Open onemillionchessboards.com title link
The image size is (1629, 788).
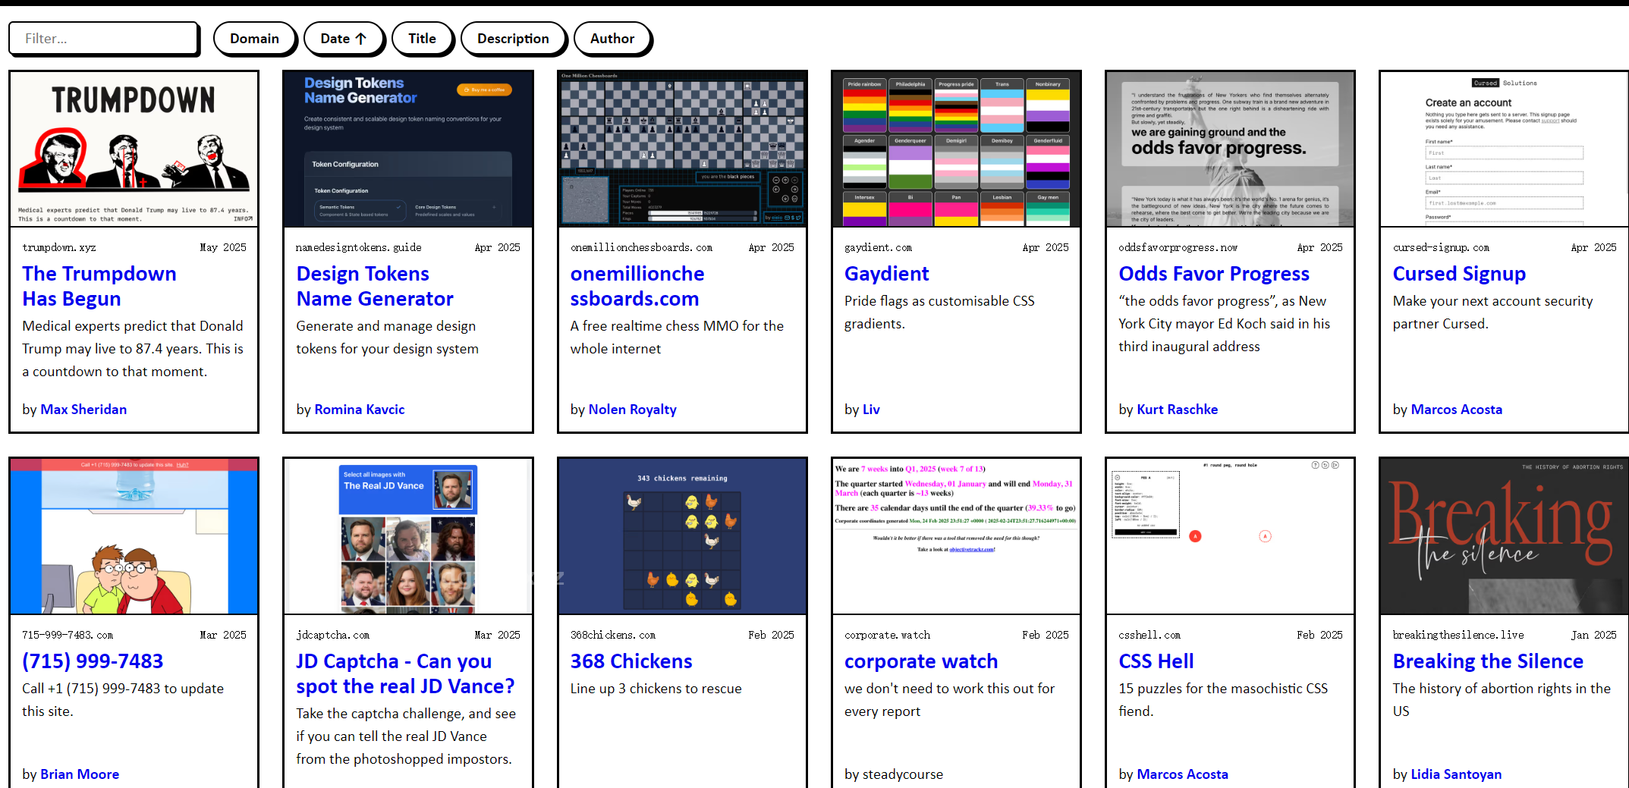coord(637,286)
